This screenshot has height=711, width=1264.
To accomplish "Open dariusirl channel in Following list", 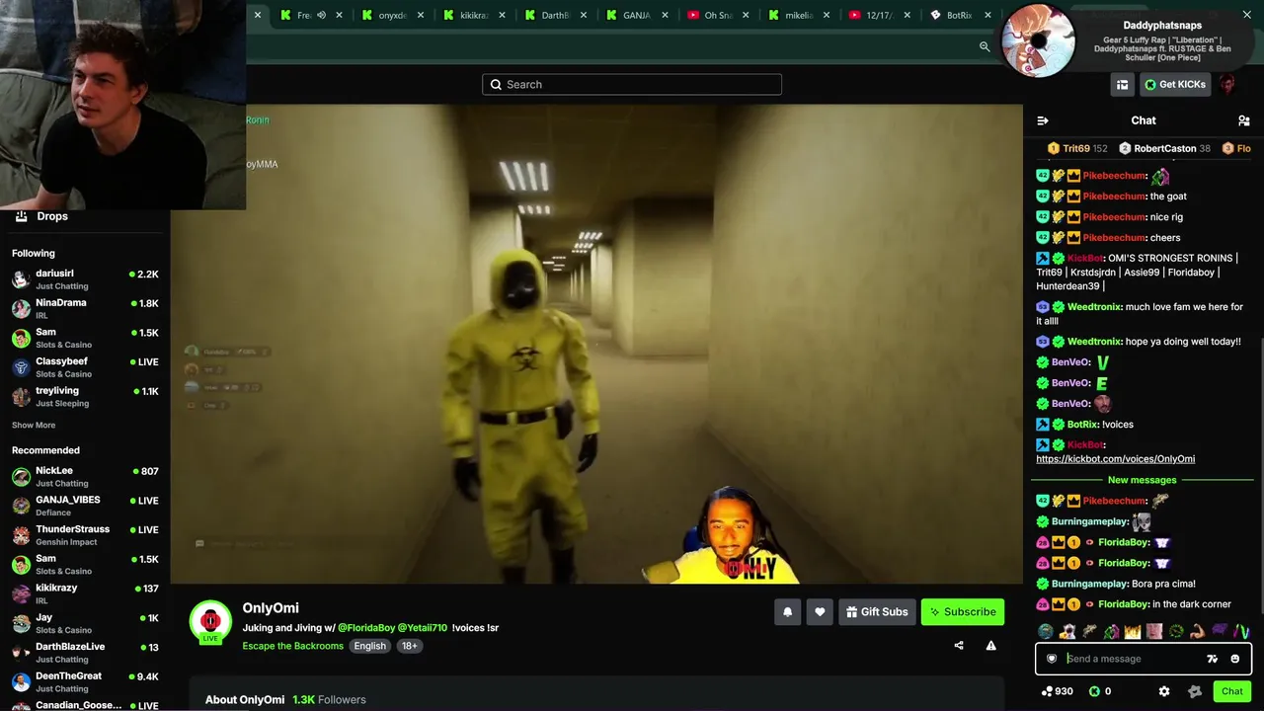I will click(x=85, y=279).
